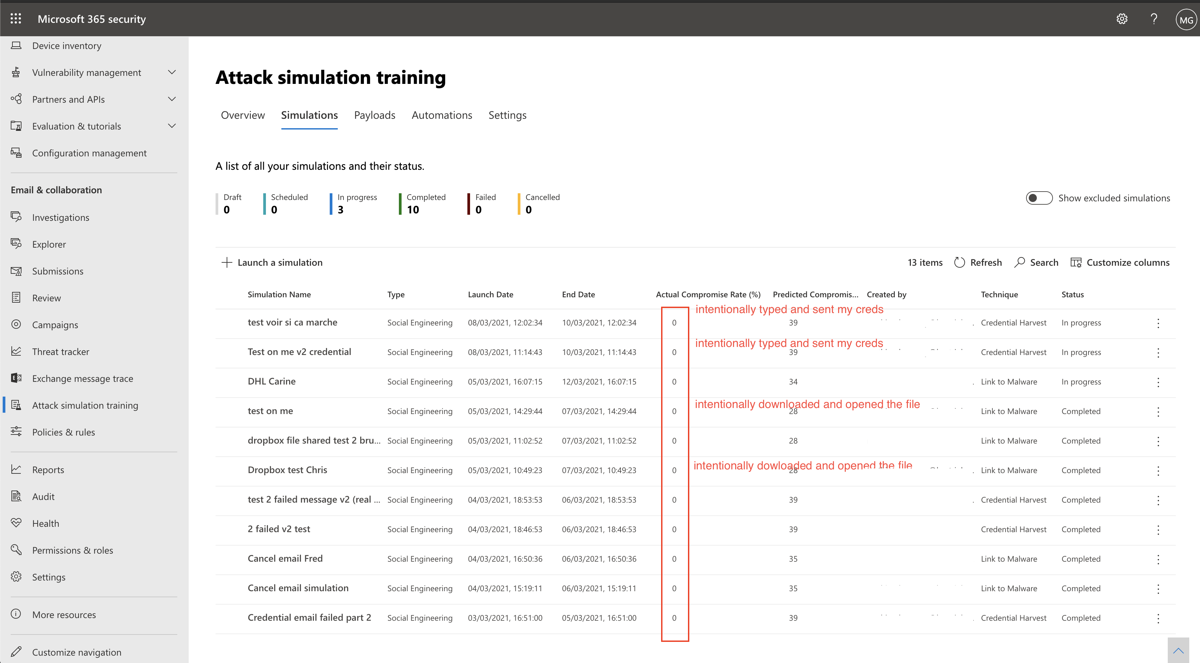The height and width of the screenshot is (663, 1200).
Task: Click the Exchange message trace icon
Action: 16,378
